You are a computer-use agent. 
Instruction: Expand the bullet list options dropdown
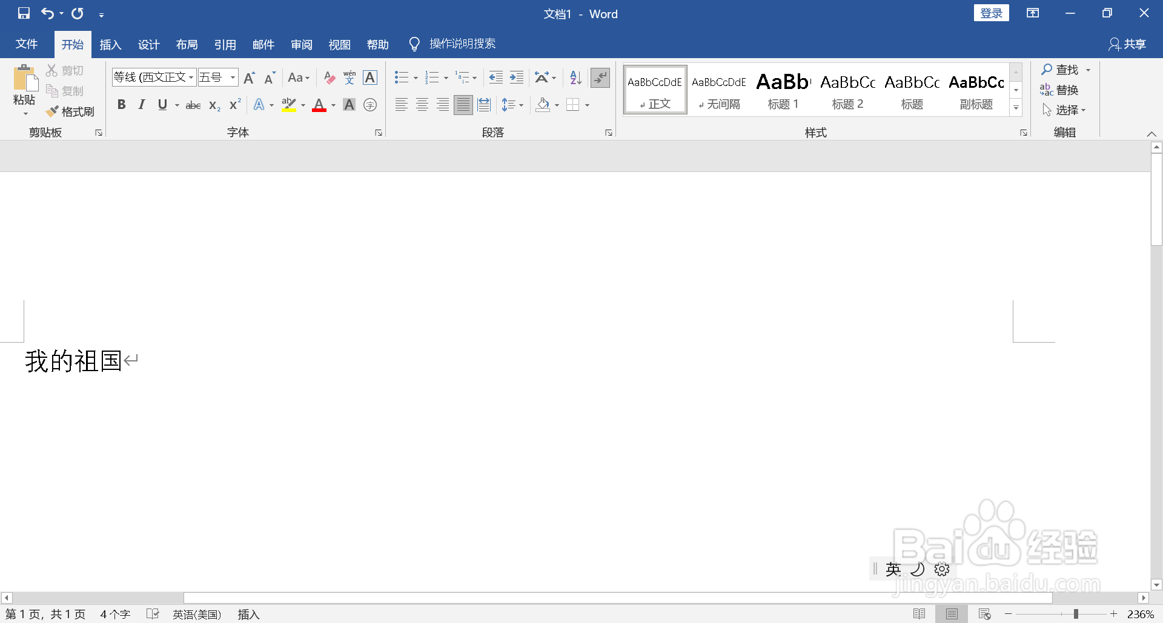coord(416,78)
